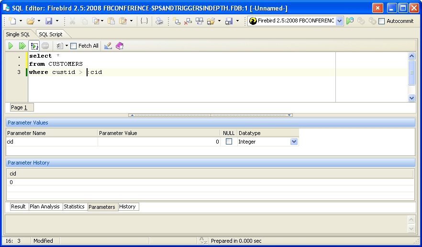Expand the Integer datatype dropdown
Viewport: 422px width, 247px height.
(294, 142)
